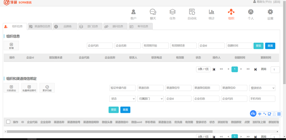Focus the 手机号码 field
The height and width of the screenshot is (140, 286).
262,99
